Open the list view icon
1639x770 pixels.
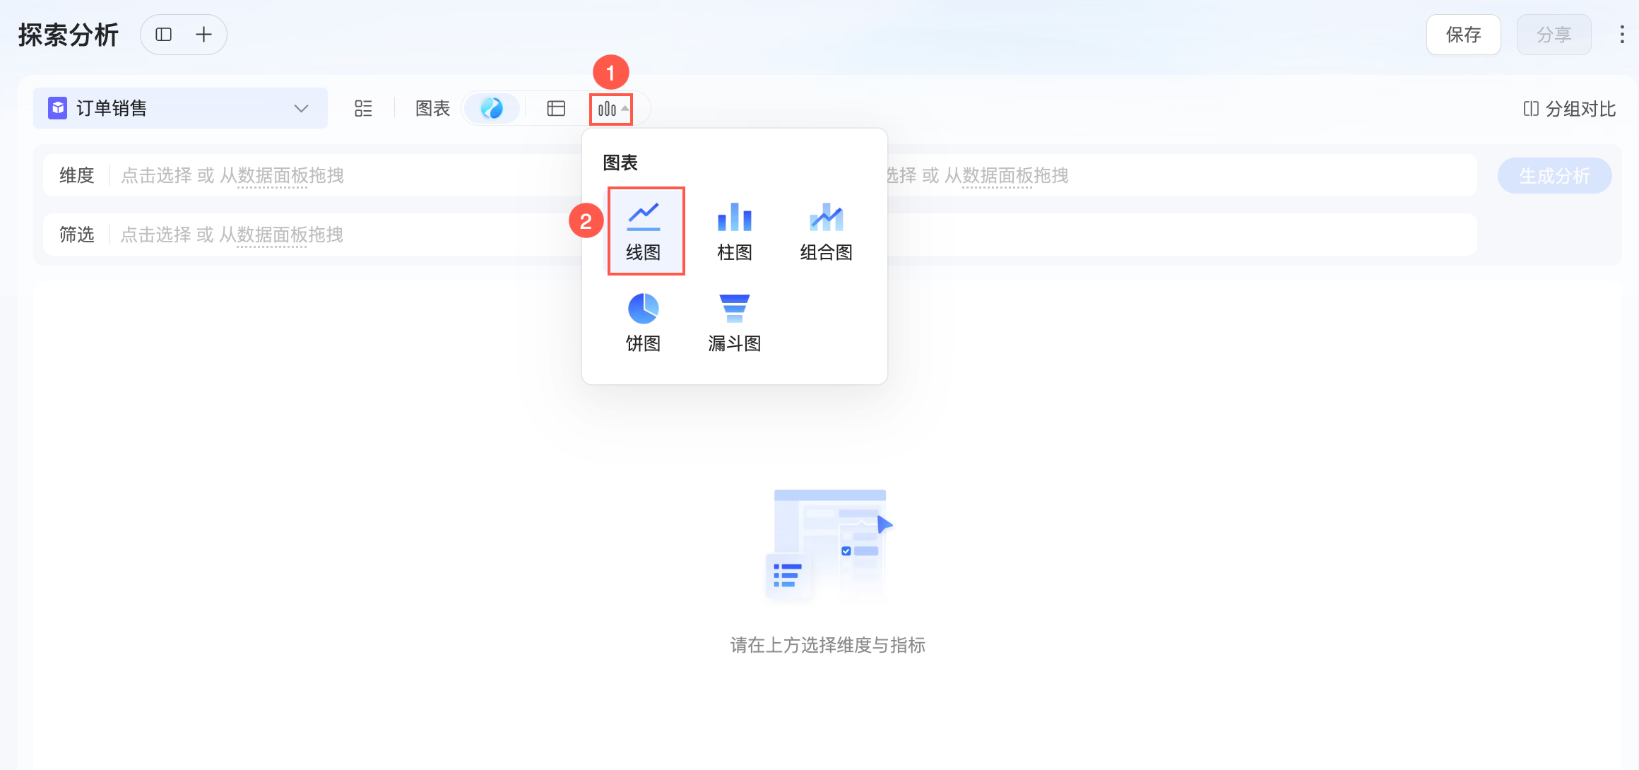point(363,109)
